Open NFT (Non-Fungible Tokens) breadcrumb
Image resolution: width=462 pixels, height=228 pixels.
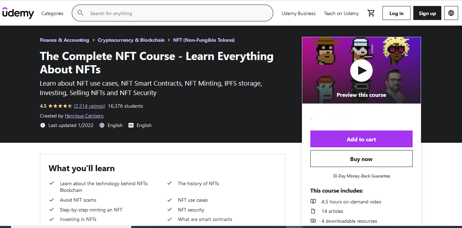(204, 40)
